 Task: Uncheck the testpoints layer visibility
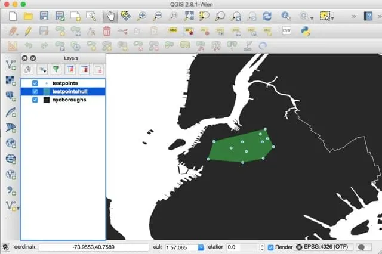pos(35,83)
